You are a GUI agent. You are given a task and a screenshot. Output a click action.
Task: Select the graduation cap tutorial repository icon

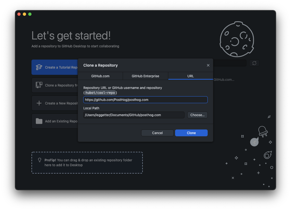[x=39, y=67]
